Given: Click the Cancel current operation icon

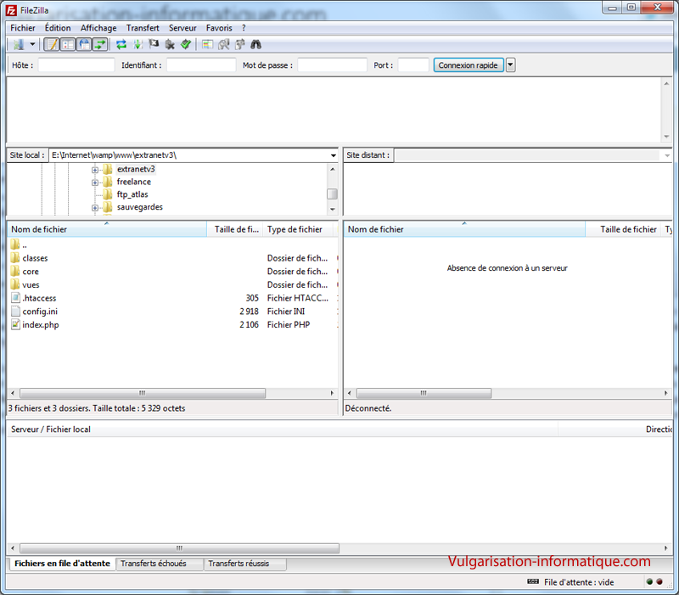Looking at the screenshot, I should point(154,44).
